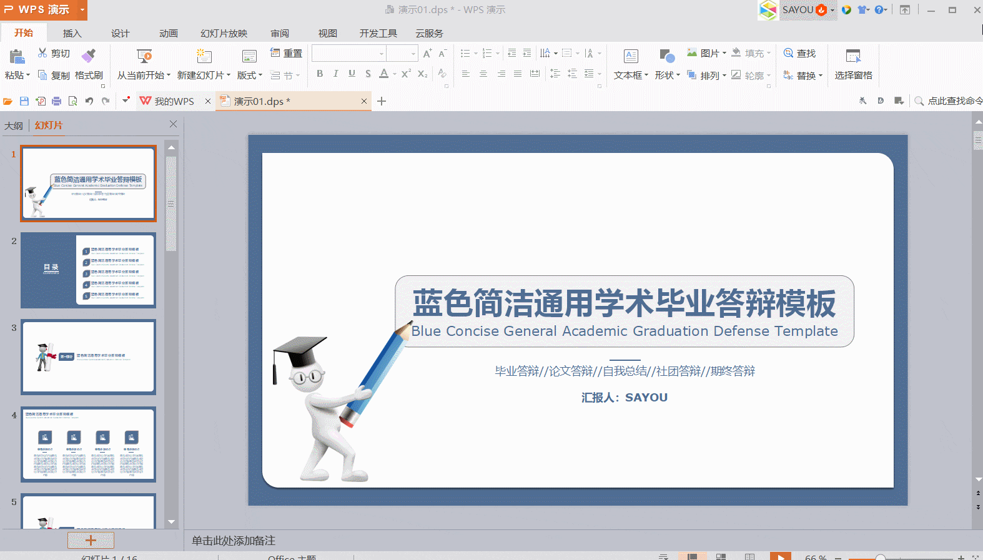
Task: Toggle Subscript formatting
Action: pyautogui.click(x=423, y=74)
